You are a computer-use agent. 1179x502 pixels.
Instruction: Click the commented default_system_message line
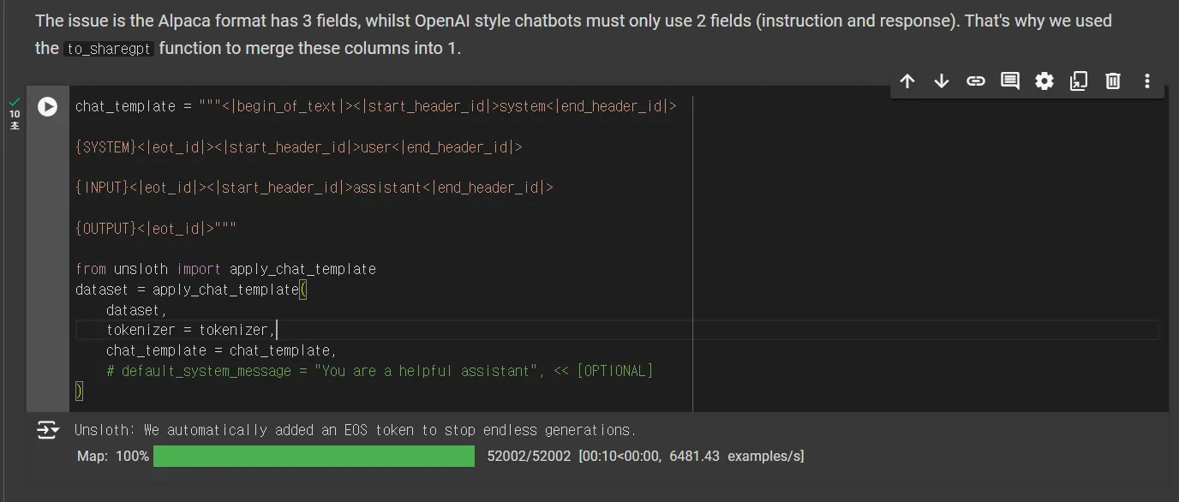click(x=379, y=371)
